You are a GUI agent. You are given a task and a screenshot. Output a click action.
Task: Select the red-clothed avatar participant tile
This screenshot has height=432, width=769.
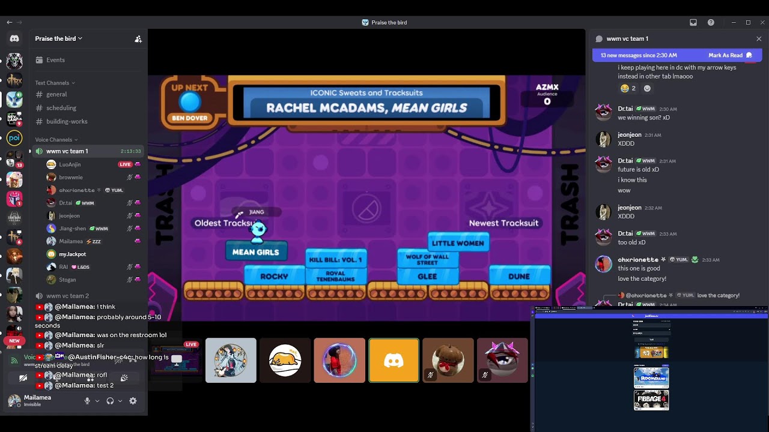(x=339, y=360)
